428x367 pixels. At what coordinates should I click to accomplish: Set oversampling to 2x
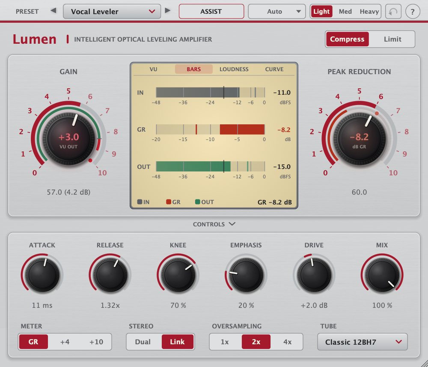tap(256, 342)
